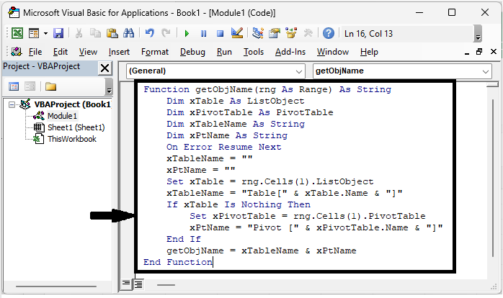Open the Insert UserForm dropdown arrow
Image resolution: width=503 pixels, height=298 pixels.
click(45, 33)
